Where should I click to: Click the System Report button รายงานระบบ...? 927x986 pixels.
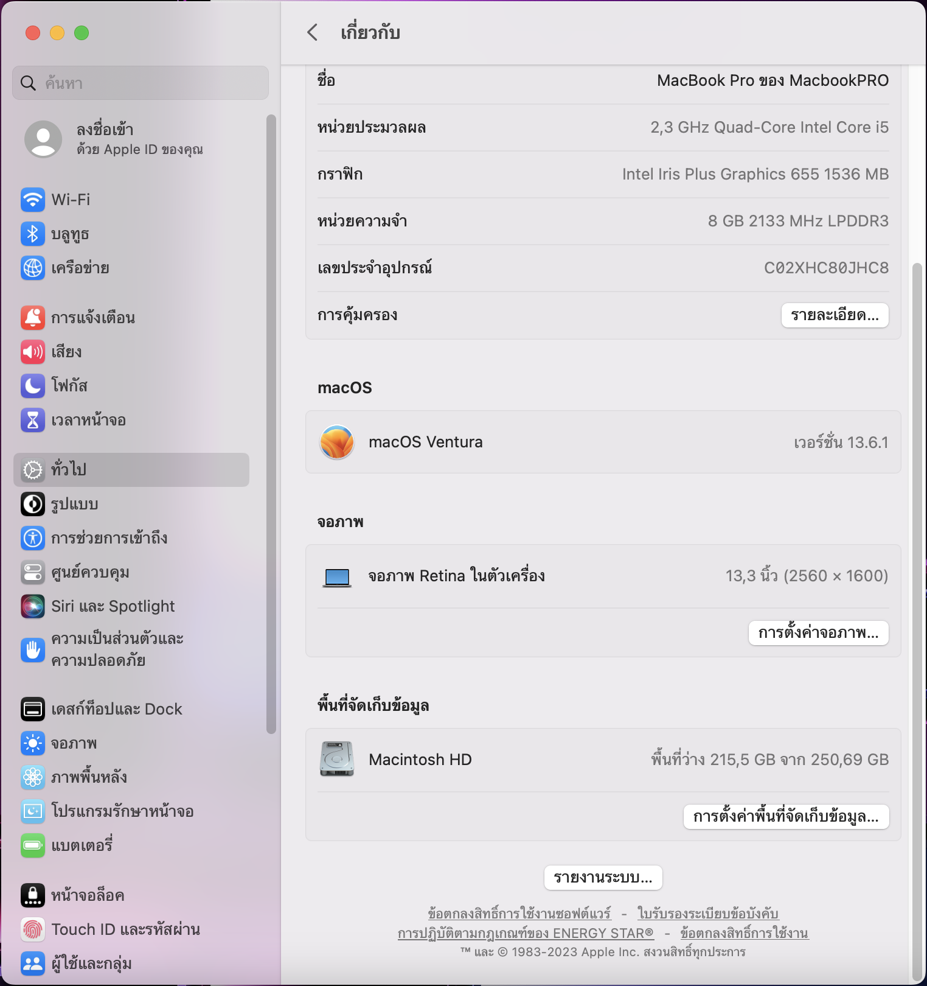[603, 878]
